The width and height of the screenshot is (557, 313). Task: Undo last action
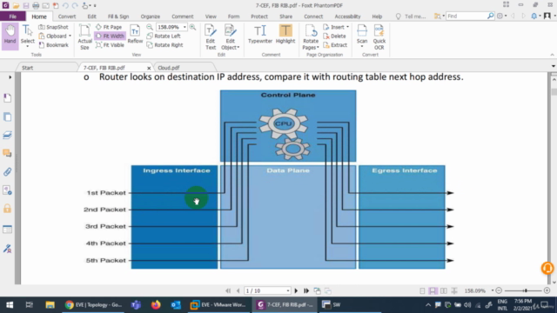click(65, 5)
